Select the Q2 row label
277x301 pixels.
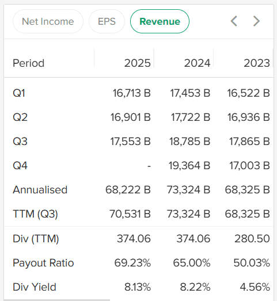20,117
